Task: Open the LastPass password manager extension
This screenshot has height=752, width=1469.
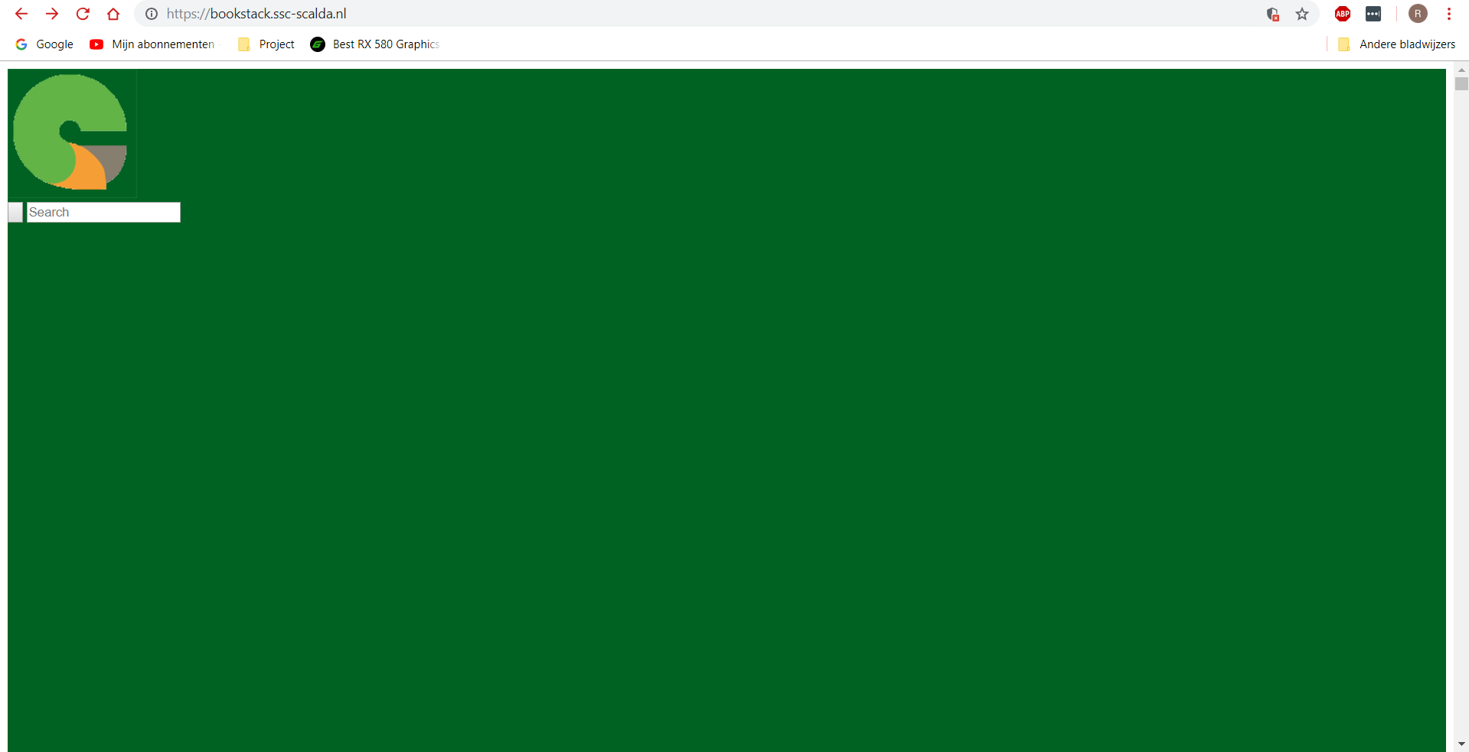Action: 1373,13
